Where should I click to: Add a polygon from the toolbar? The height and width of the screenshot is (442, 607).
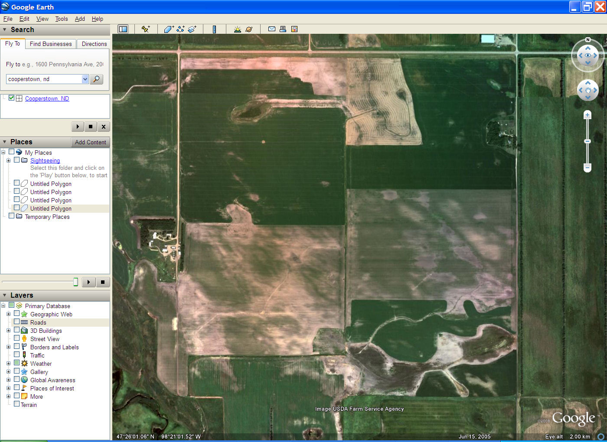click(x=169, y=29)
